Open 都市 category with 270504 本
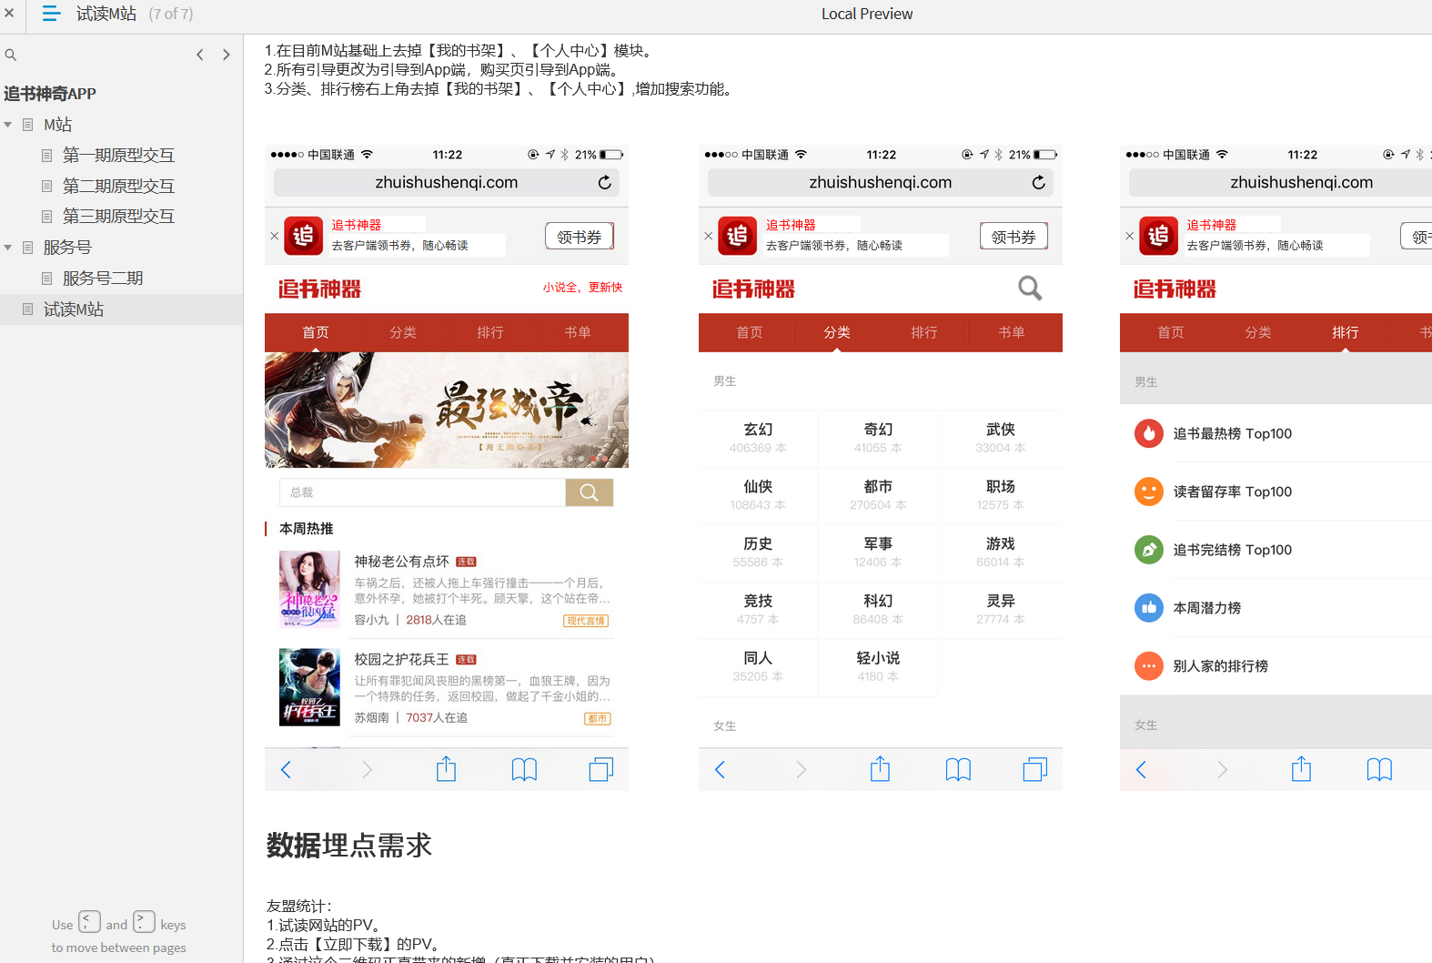Screen dimensions: 1432x963 point(878,495)
